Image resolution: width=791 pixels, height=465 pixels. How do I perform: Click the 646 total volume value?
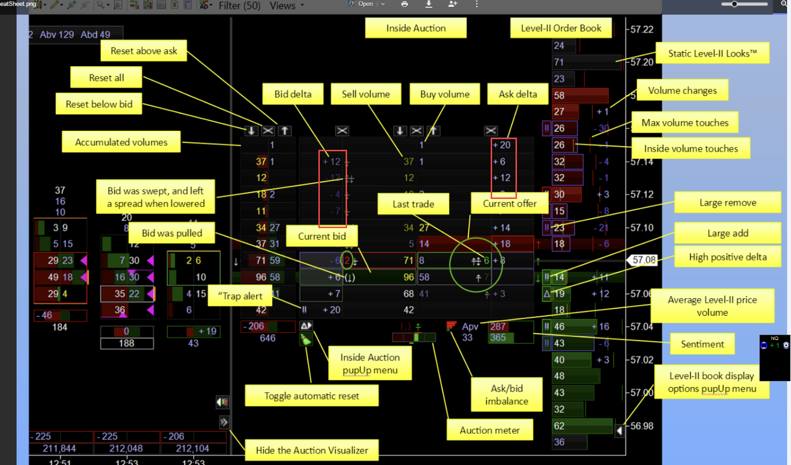coord(268,338)
